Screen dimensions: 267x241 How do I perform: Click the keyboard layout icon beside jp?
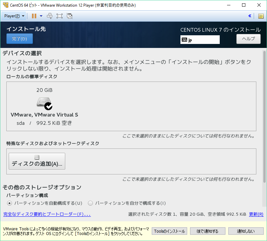(185, 40)
